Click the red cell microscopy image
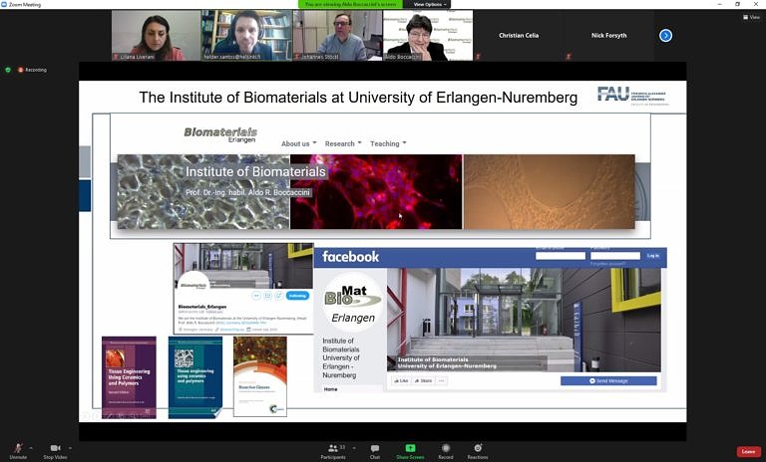766x462 pixels. pyautogui.click(x=376, y=192)
